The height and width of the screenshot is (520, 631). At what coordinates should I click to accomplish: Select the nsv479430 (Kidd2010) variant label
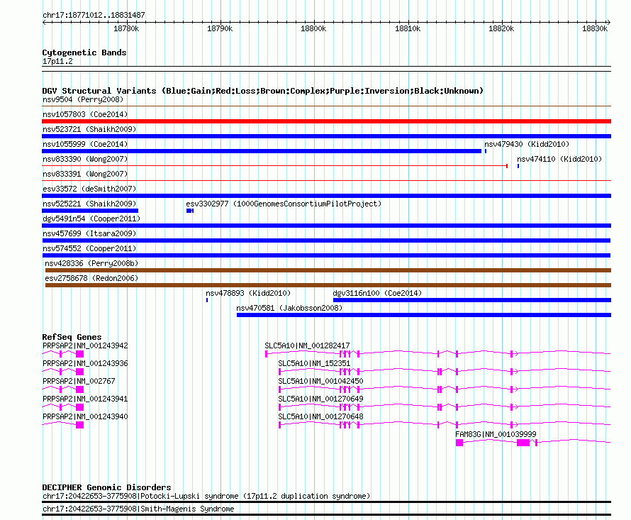click(x=527, y=144)
